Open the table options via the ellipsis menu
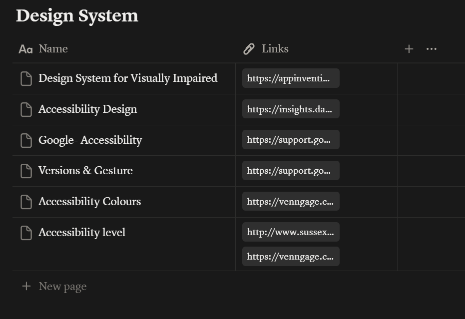Viewport: 465px width, 319px height. click(431, 48)
